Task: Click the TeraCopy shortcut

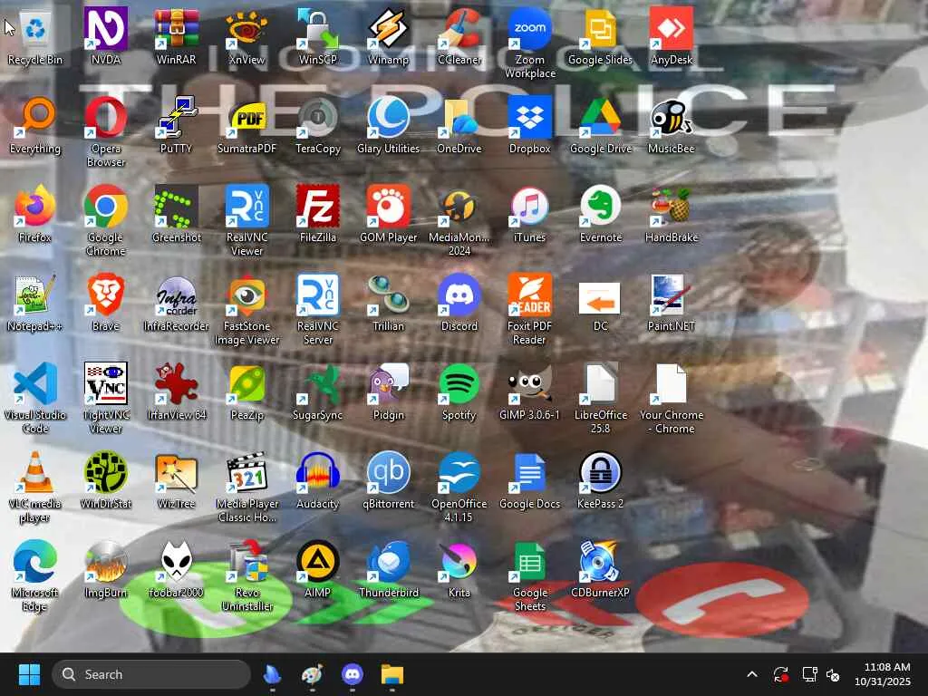Action: (318, 125)
